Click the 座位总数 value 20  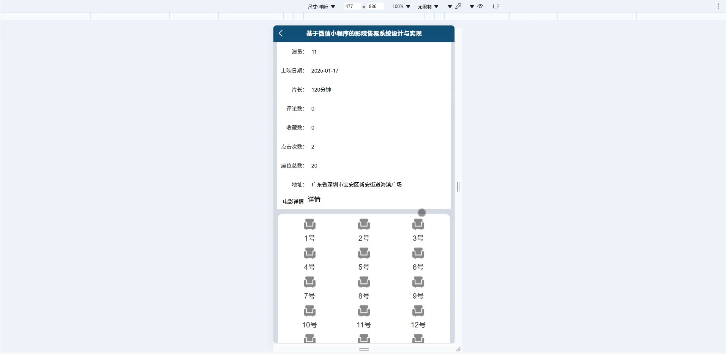click(x=314, y=166)
